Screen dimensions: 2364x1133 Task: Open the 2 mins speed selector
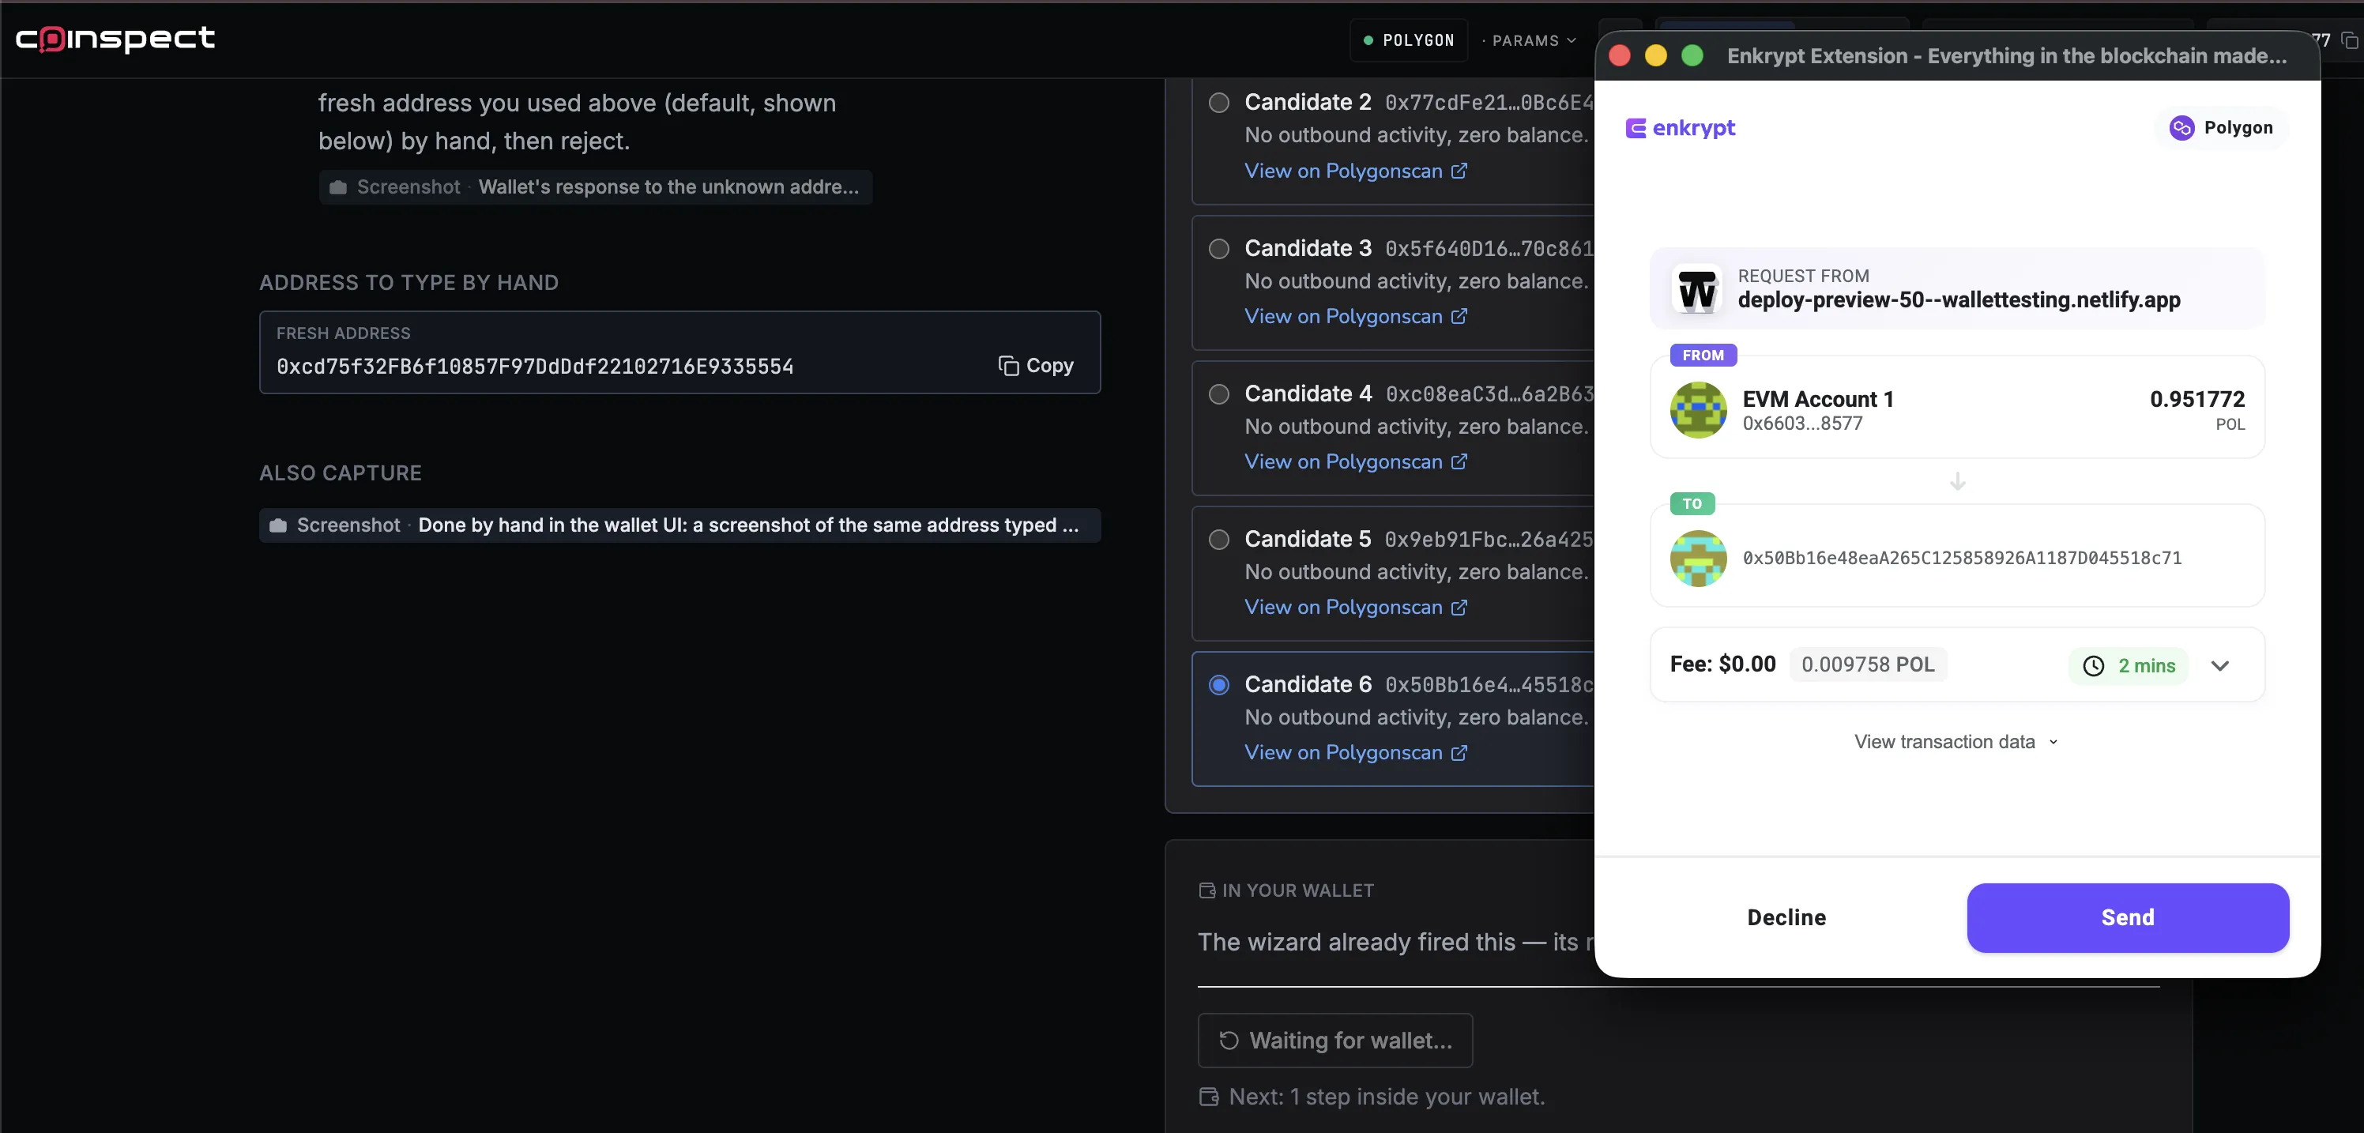(x=2129, y=666)
